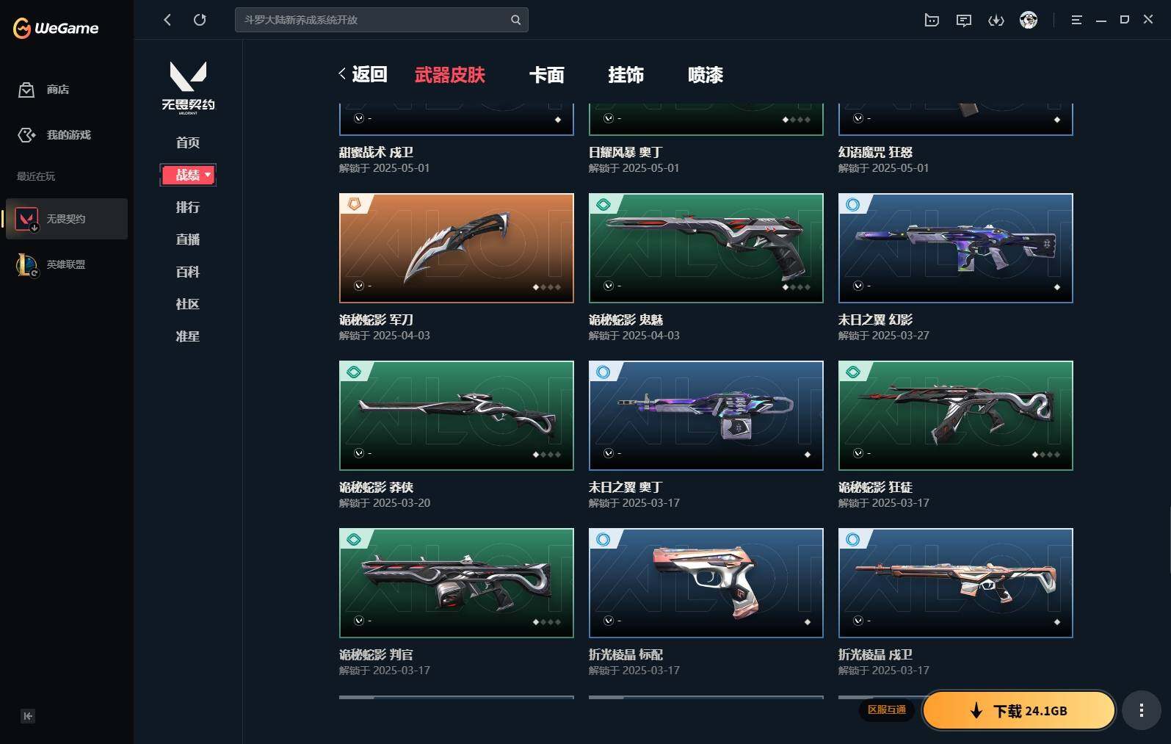Go back using the top navigation arrow
Image resolution: width=1171 pixels, height=744 pixels.
(x=167, y=20)
